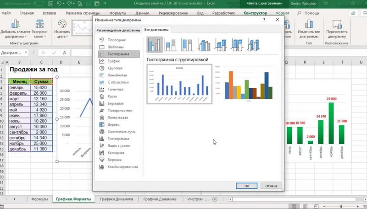The image size is (367, 209).
Task: Select the last 3-D column subtype icon
Action: (253, 44)
